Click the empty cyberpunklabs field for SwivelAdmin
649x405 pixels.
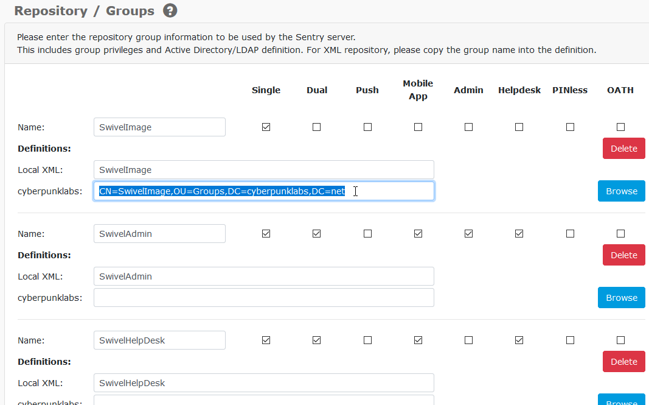[263, 298]
